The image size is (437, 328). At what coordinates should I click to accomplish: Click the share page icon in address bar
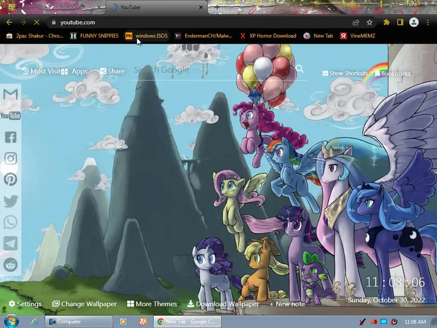click(x=356, y=22)
